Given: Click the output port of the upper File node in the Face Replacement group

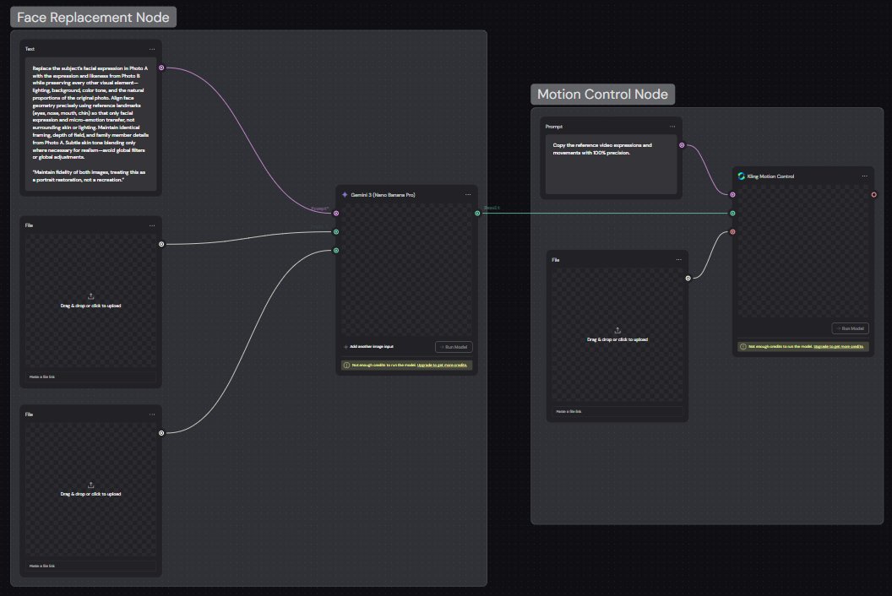Looking at the screenshot, I should [161, 244].
